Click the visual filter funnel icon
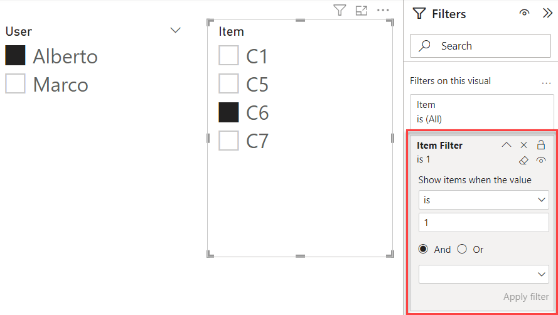 pos(340,10)
